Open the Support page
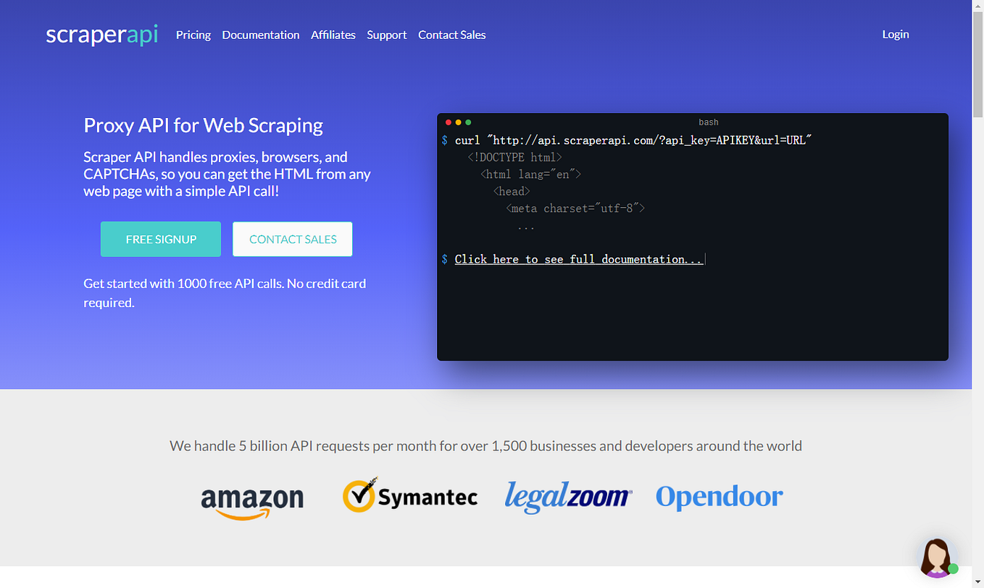The height and width of the screenshot is (588, 984). [x=386, y=35]
